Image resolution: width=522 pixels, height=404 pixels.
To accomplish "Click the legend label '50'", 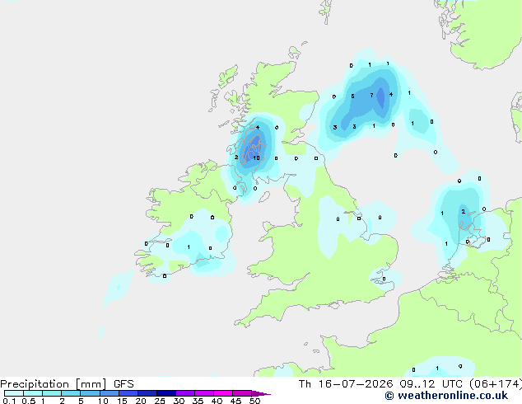I will [x=254, y=401].
